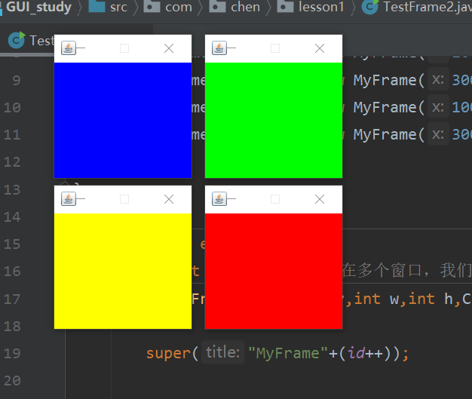The image size is (472, 399).
Task: Click the TestFrame2 class icon in the breadcrumb
Action: click(x=369, y=7)
